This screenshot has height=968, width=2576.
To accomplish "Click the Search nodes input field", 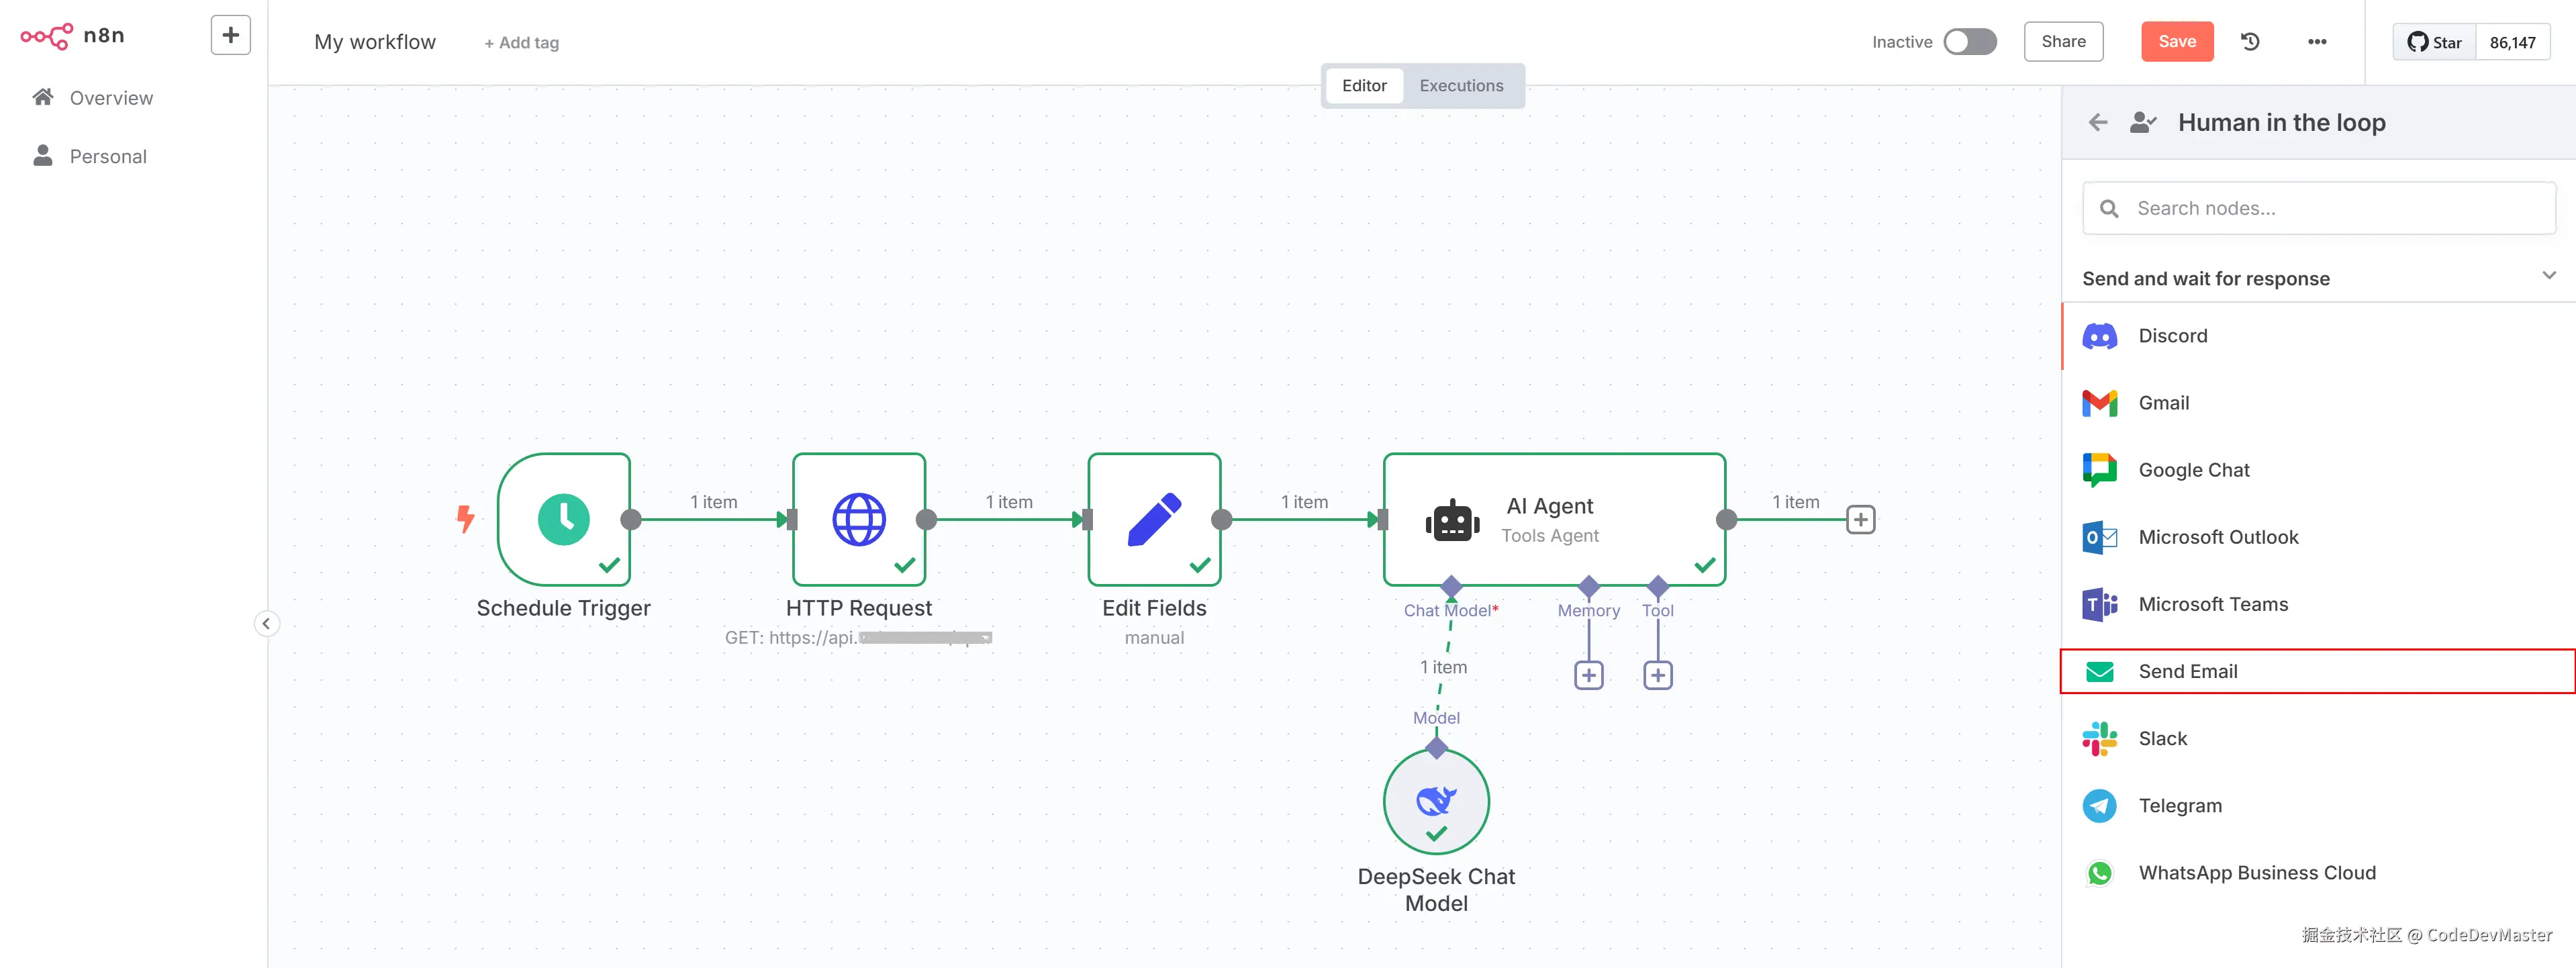I will [2318, 208].
